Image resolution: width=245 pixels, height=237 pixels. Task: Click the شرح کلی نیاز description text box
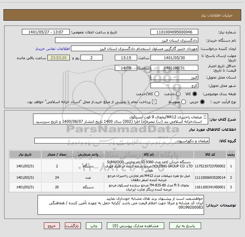[x=121, y=119]
